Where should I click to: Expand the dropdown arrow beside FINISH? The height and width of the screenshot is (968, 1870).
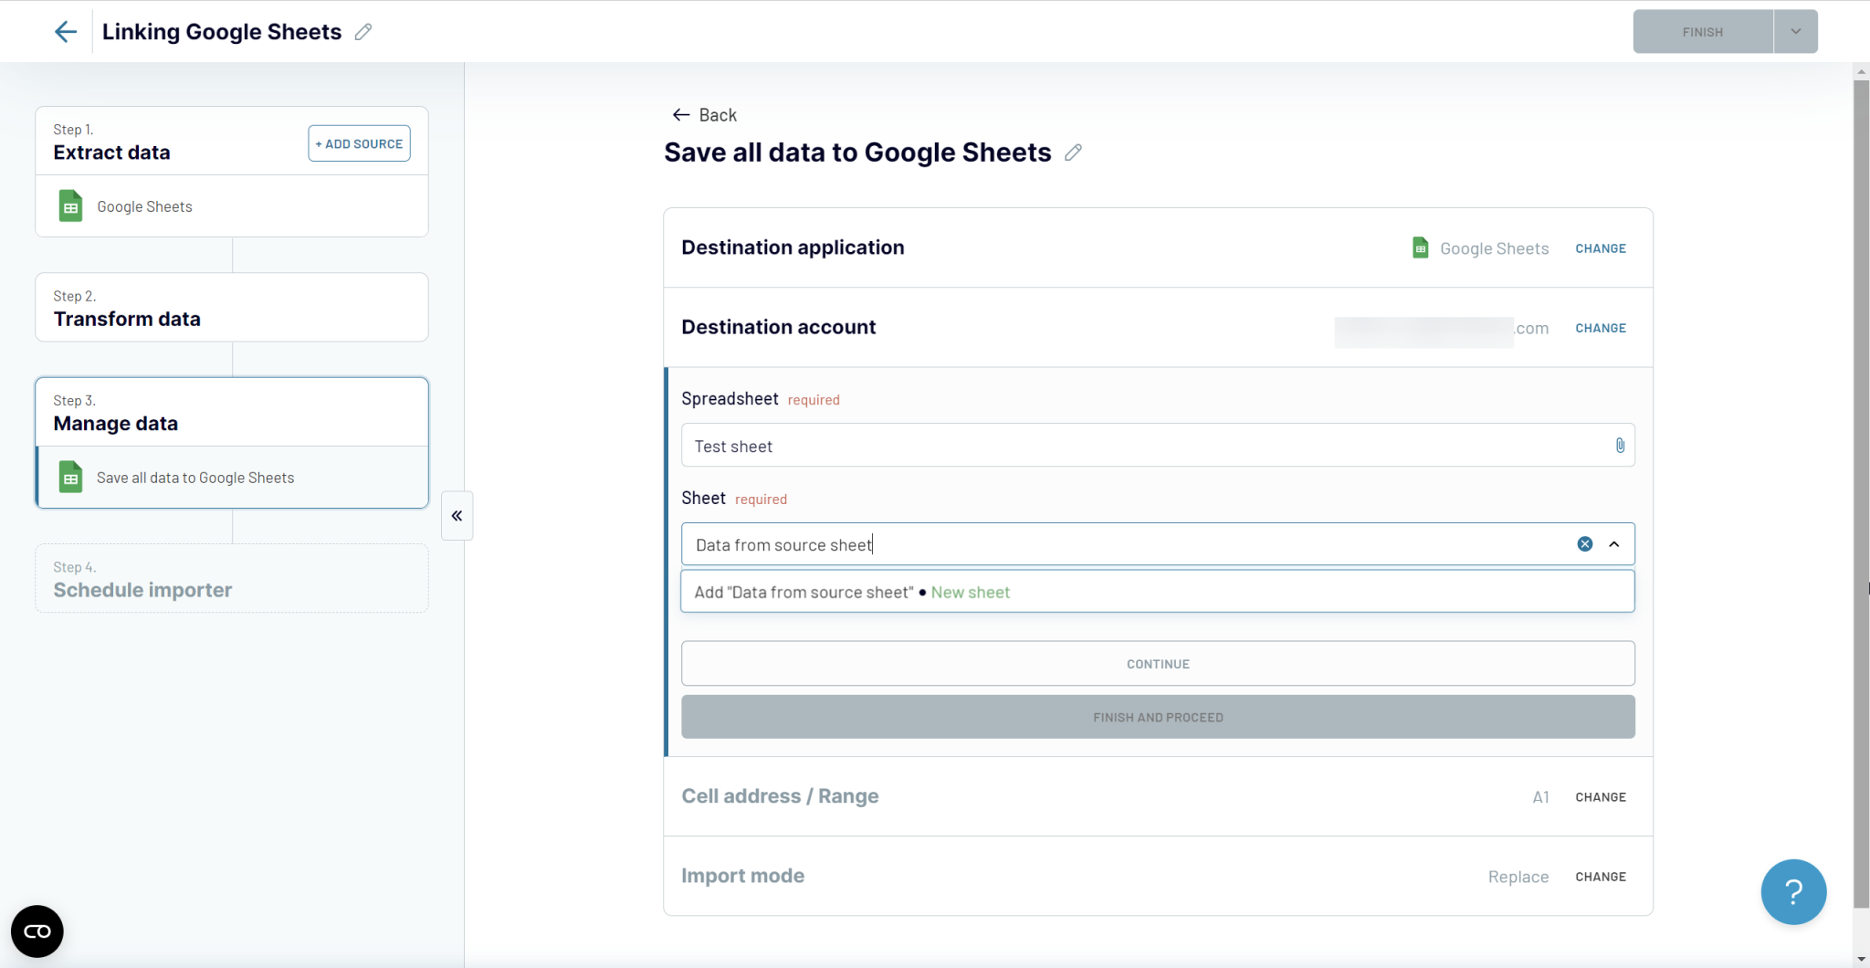point(1794,31)
